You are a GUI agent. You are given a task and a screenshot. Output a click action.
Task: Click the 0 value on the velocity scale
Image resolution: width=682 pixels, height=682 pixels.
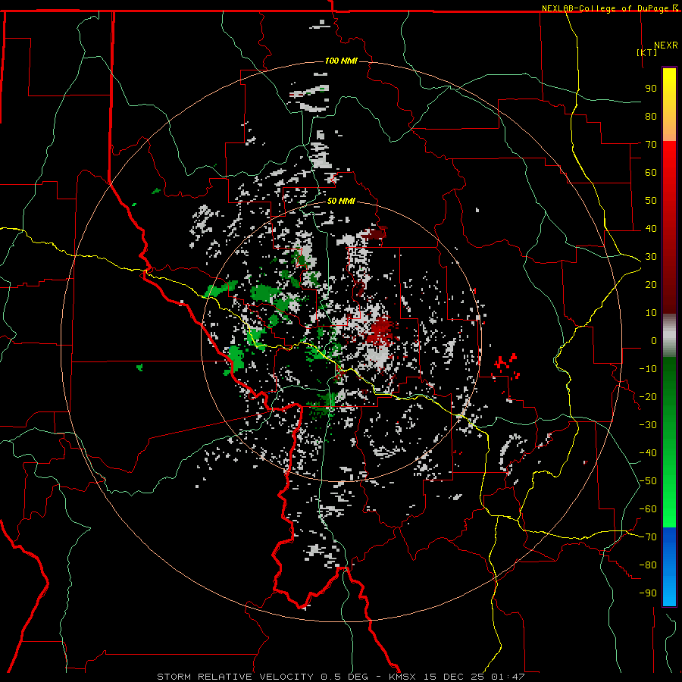click(654, 340)
